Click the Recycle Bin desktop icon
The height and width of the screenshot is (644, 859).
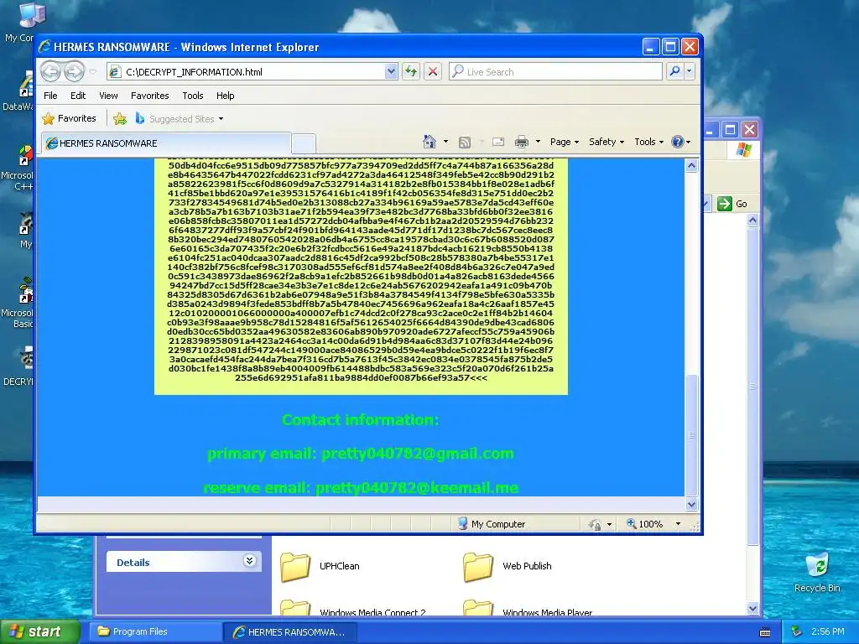(x=817, y=572)
